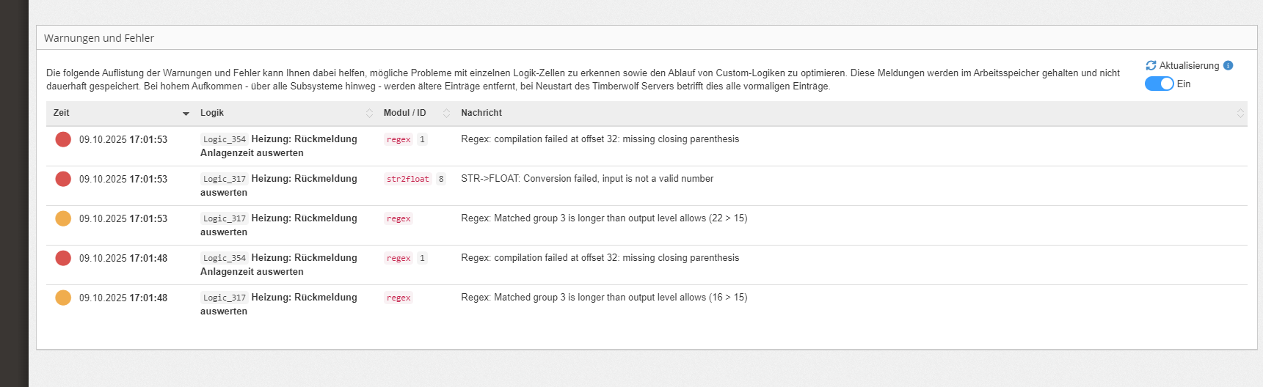Image resolution: width=1263 pixels, height=387 pixels.
Task: Click orange warning dot of "22 > 15" row
Action: click(63, 218)
